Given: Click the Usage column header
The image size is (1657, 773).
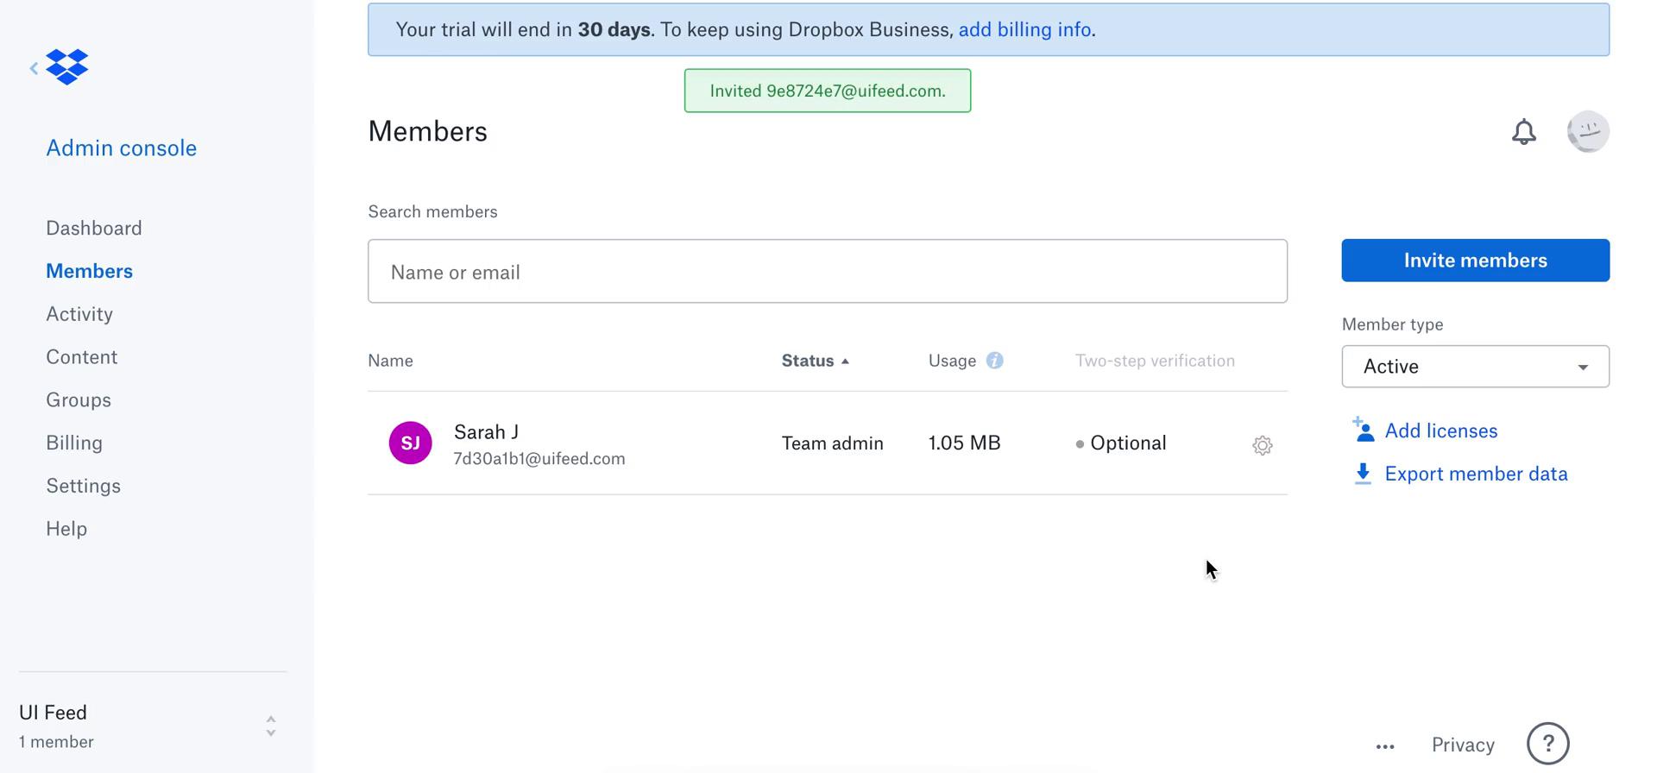Looking at the screenshot, I should [x=952, y=361].
